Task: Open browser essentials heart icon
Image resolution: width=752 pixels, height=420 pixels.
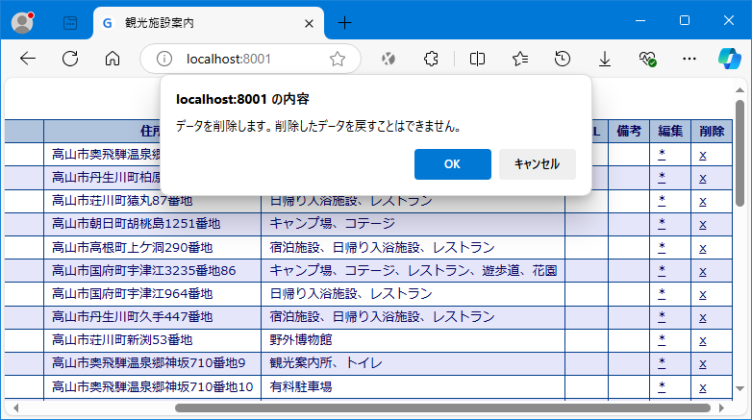Action: tap(647, 59)
